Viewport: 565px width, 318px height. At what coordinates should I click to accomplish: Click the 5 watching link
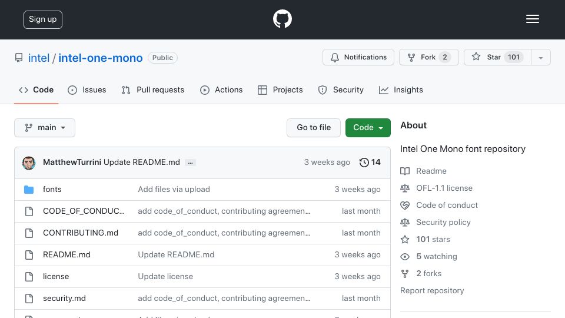coord(437,256)
